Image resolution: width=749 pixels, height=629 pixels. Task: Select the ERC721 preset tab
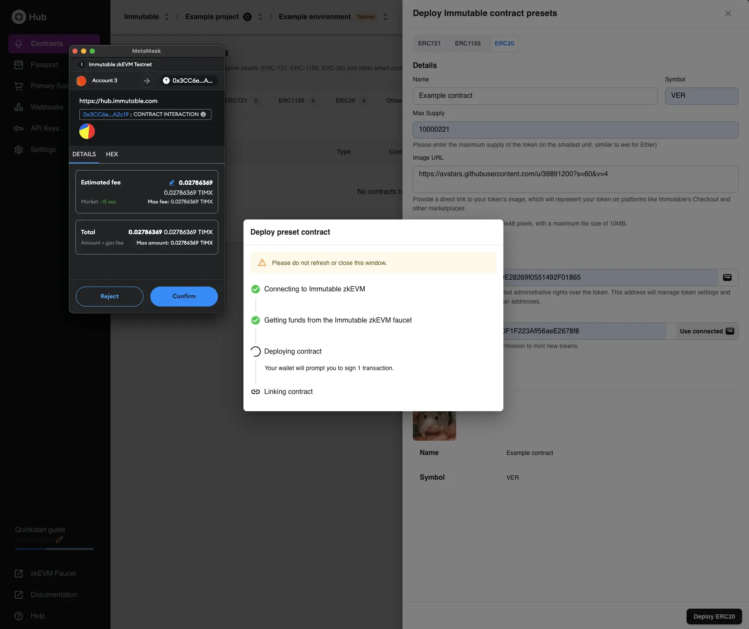429,43
